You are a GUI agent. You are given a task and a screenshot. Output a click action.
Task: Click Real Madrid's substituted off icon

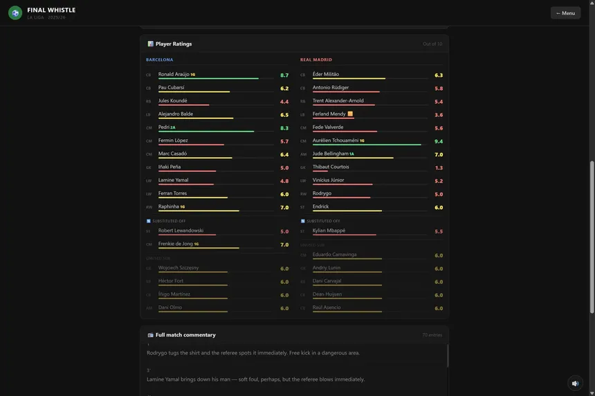pos(302,221)
